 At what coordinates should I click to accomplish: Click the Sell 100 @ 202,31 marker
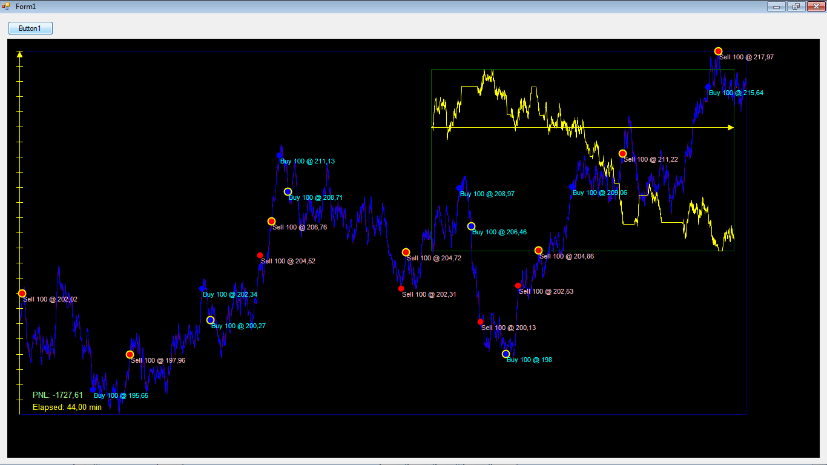[401, 289]
